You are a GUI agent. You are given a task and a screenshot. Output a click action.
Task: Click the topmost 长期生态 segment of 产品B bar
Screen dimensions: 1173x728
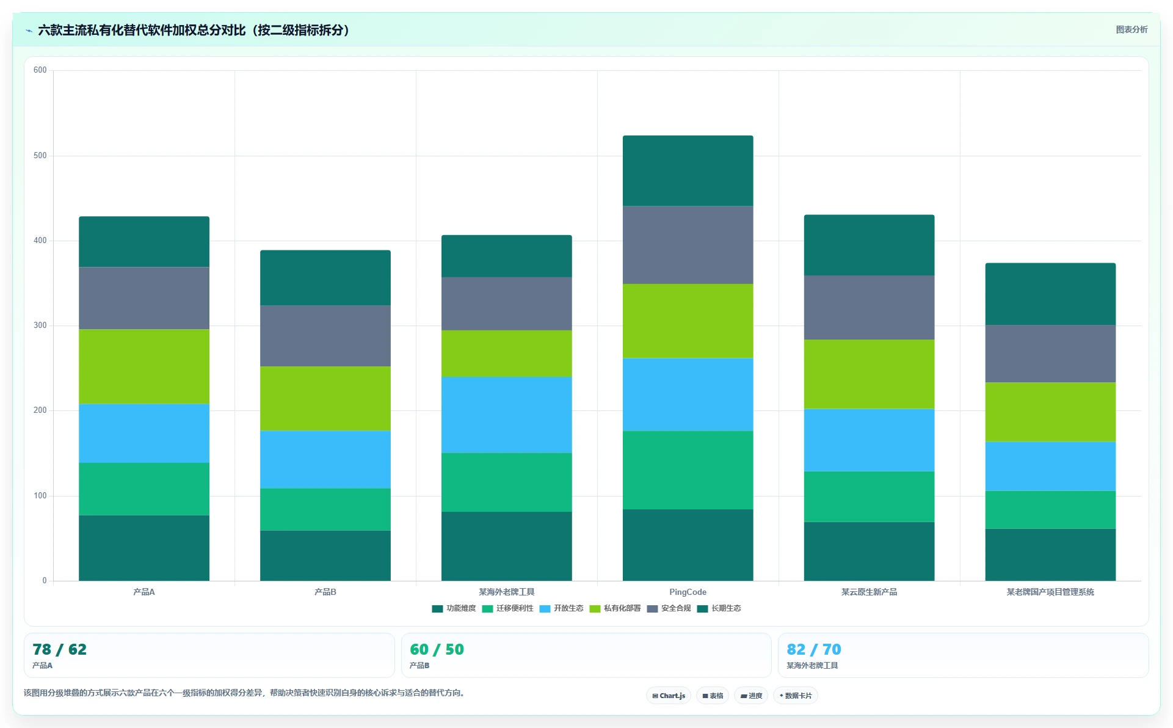(325, 278)
